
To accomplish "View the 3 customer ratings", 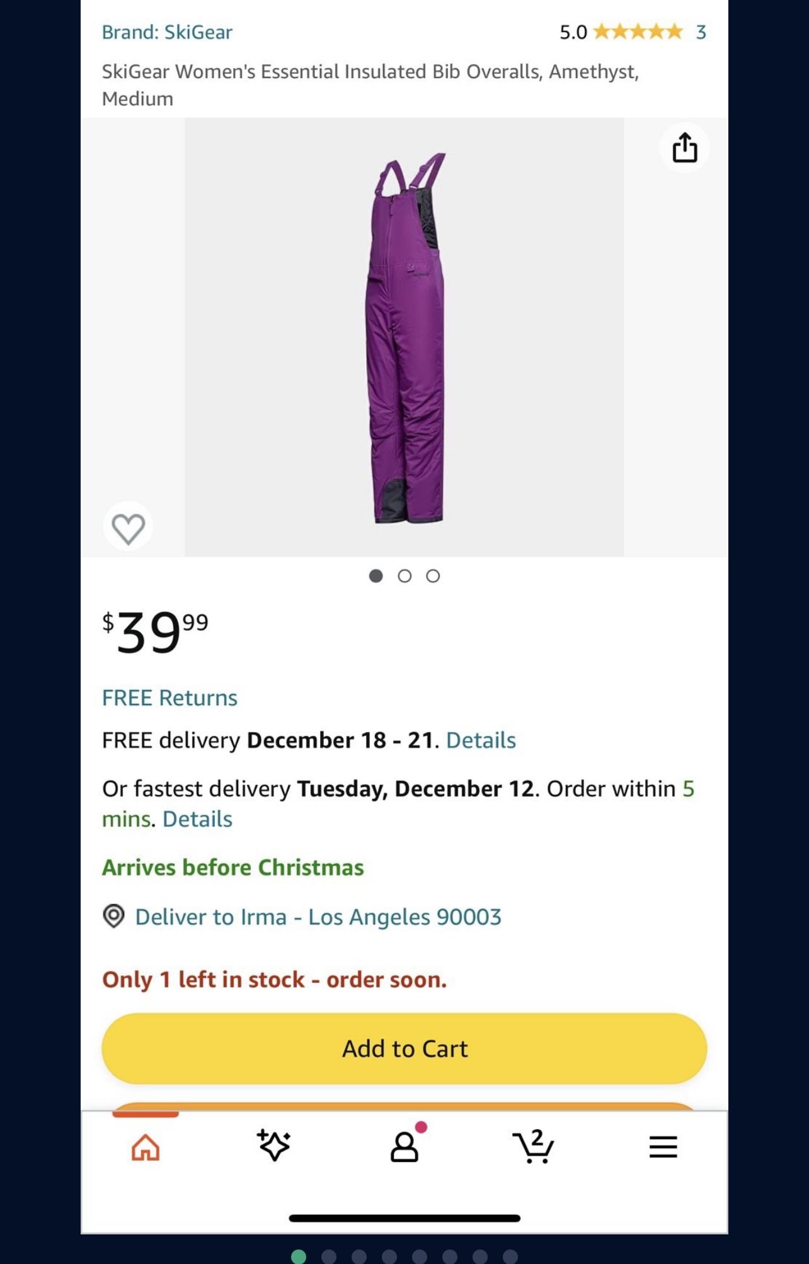I will pyautogui.click(x=701, y=32).
